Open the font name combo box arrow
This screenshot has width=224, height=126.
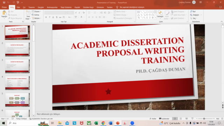[x=66, y=13]
